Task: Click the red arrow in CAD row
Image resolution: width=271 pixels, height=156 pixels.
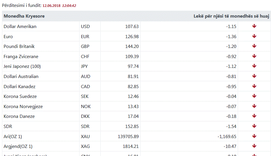Action: (254, 86)
